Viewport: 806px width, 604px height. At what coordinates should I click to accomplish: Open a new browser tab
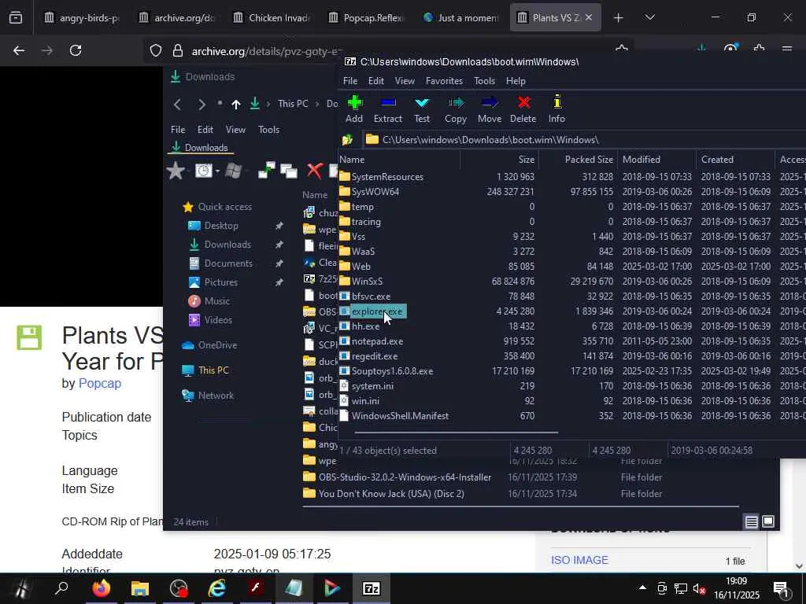[619, 17]
